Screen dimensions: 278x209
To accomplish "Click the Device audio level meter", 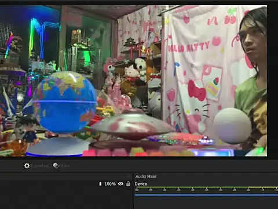I will pyautogui.click(x=206, y=188).
